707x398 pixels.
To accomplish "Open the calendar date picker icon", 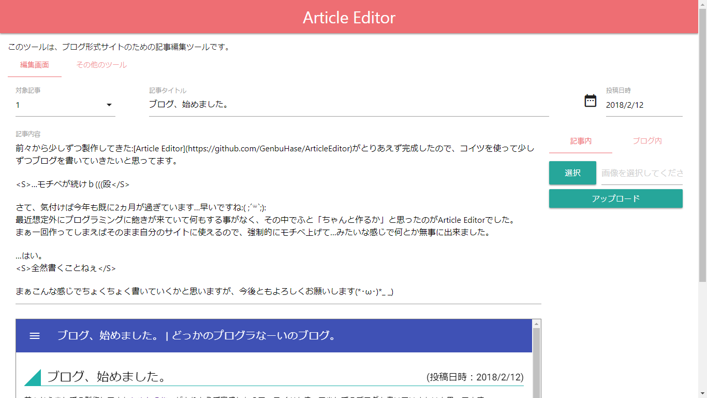I will [591, 101].
